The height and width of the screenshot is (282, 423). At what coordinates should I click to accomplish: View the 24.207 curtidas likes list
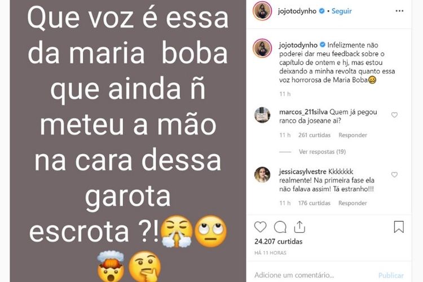[279, 241]
